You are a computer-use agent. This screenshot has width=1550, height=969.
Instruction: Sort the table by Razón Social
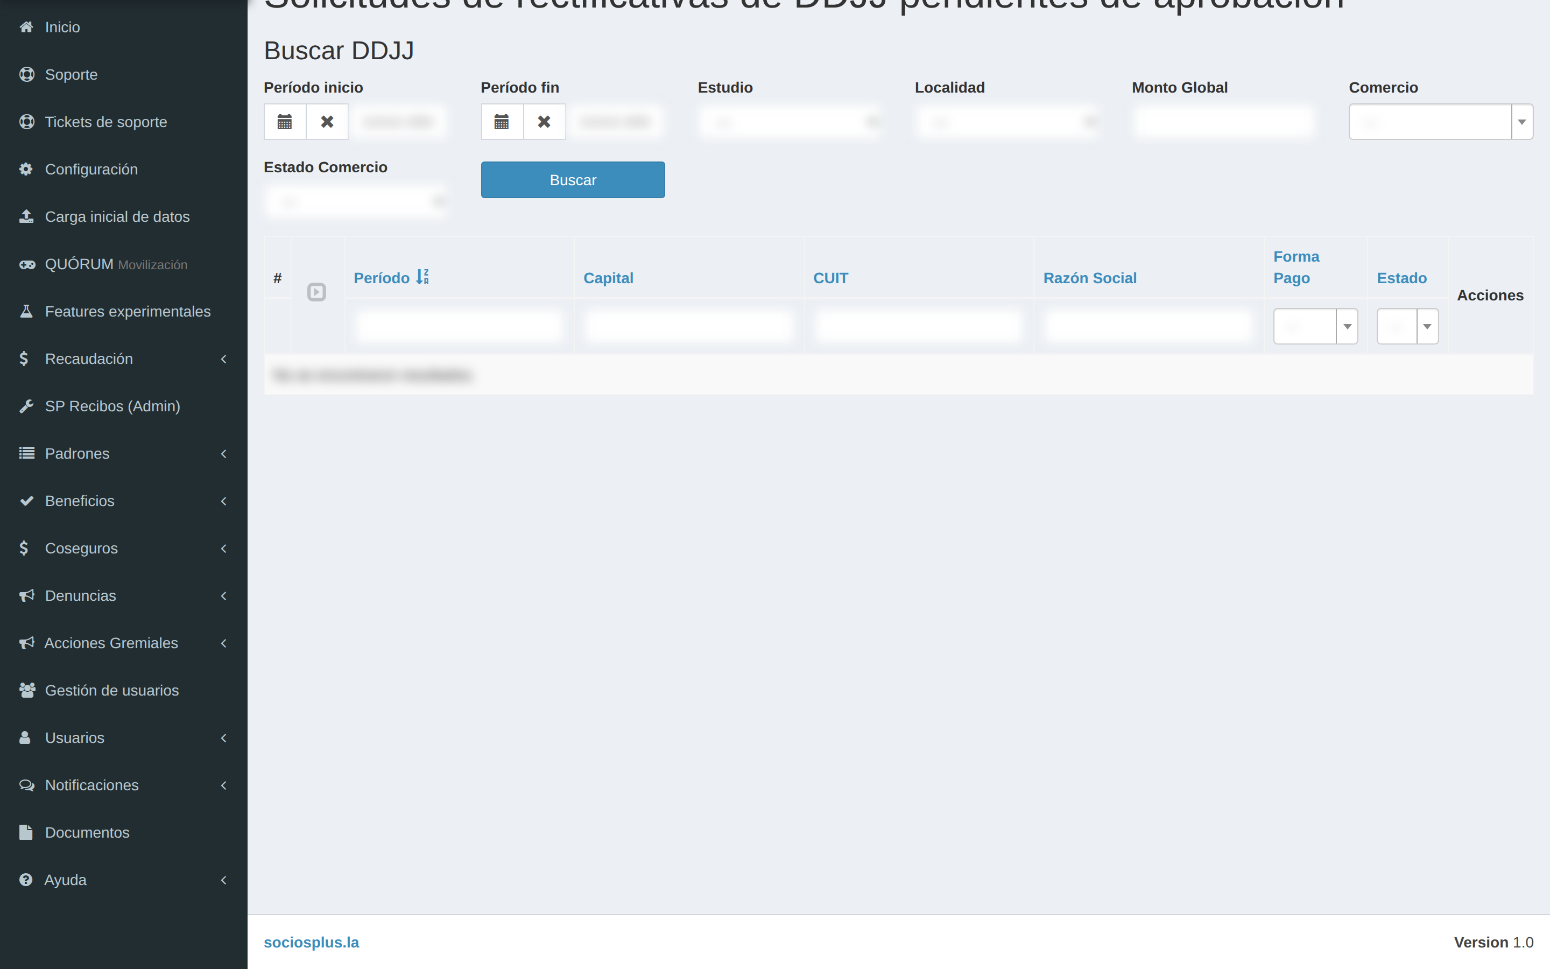[x=1089, y=278]
